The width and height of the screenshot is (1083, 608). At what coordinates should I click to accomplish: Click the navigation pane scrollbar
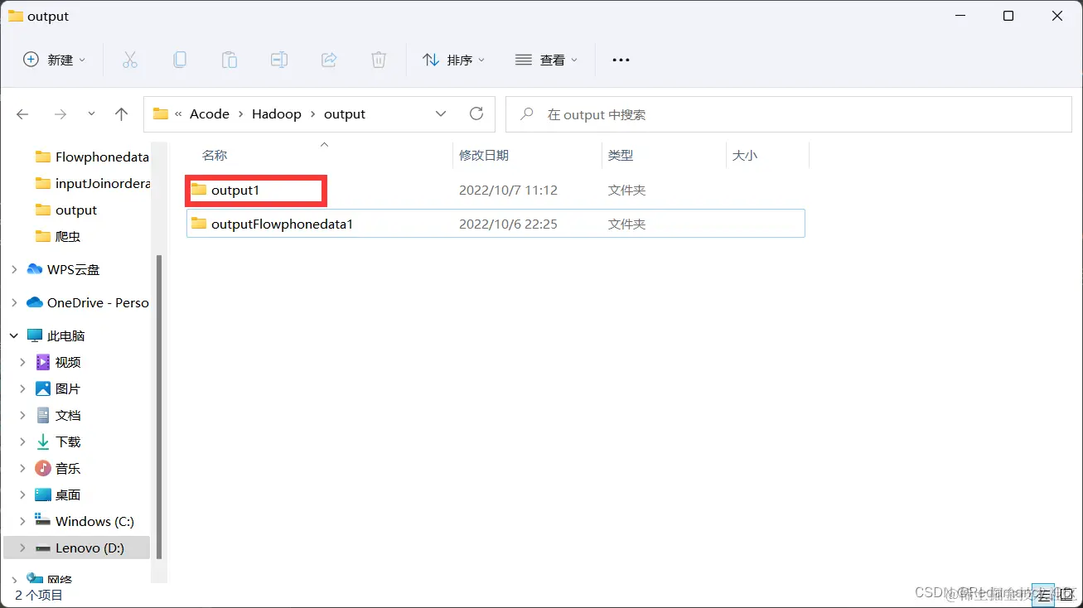[159, 406]
